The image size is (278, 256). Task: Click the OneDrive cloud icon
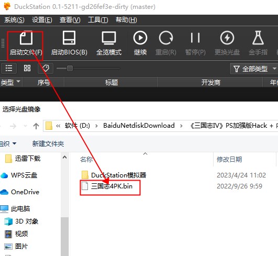tap(4, 192)
